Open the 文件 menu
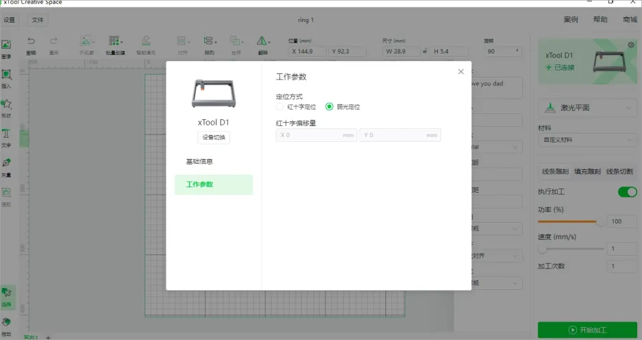 pyautogui.click(x=38, y=20)
